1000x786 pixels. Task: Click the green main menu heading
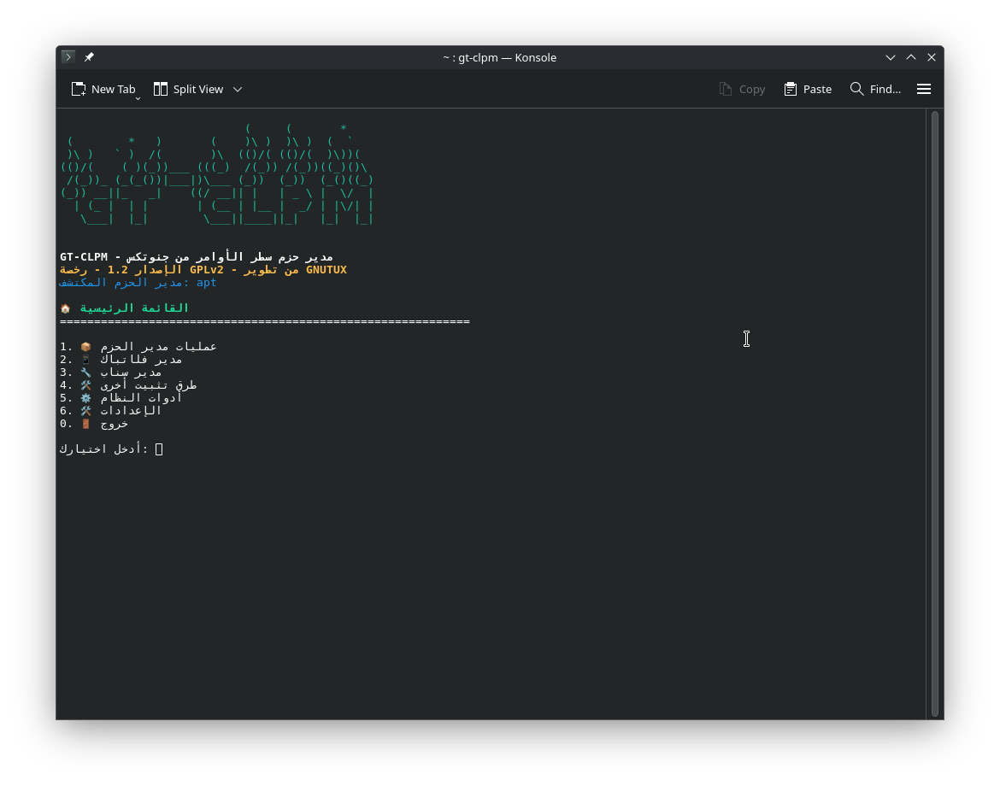coord(125,308)
